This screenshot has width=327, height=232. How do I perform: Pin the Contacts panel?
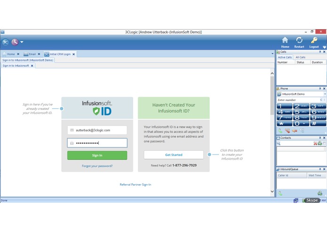tap(320, 138)
